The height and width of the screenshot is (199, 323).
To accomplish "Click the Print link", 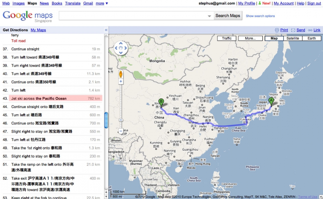I will point(284,30).
